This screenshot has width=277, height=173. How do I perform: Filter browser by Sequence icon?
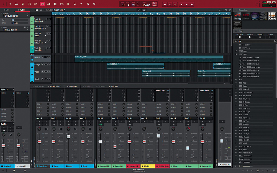coord(260,37)
